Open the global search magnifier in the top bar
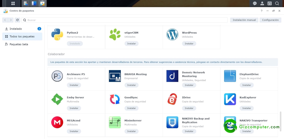Image resolution: width=284 pixels, height=139 pixels. (x=277, y=3)
